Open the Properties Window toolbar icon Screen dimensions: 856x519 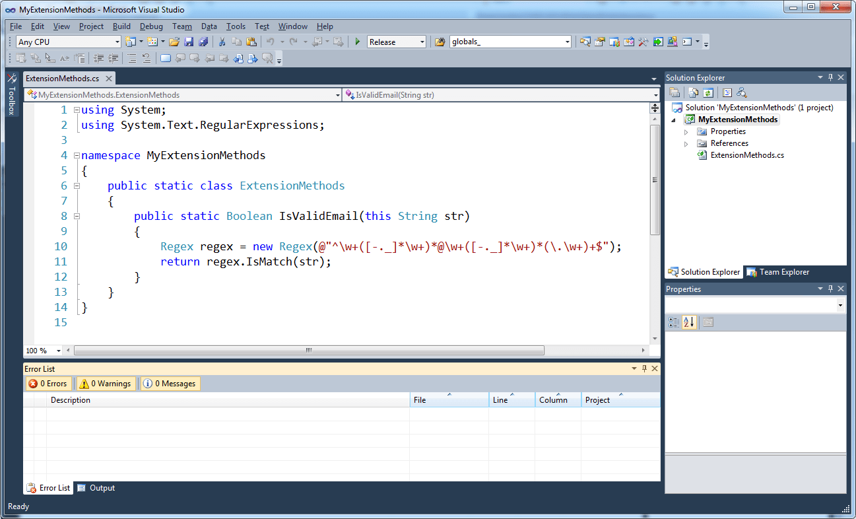[600, 42]
